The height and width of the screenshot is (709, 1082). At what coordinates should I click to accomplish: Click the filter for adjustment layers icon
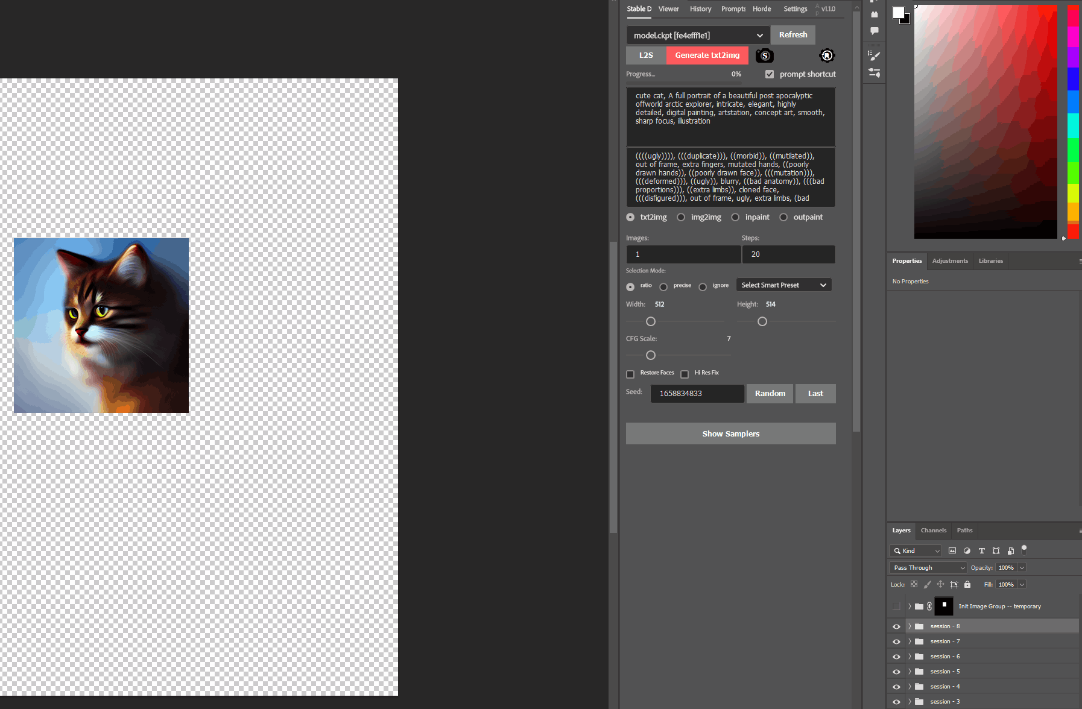[x=967, y=550]
